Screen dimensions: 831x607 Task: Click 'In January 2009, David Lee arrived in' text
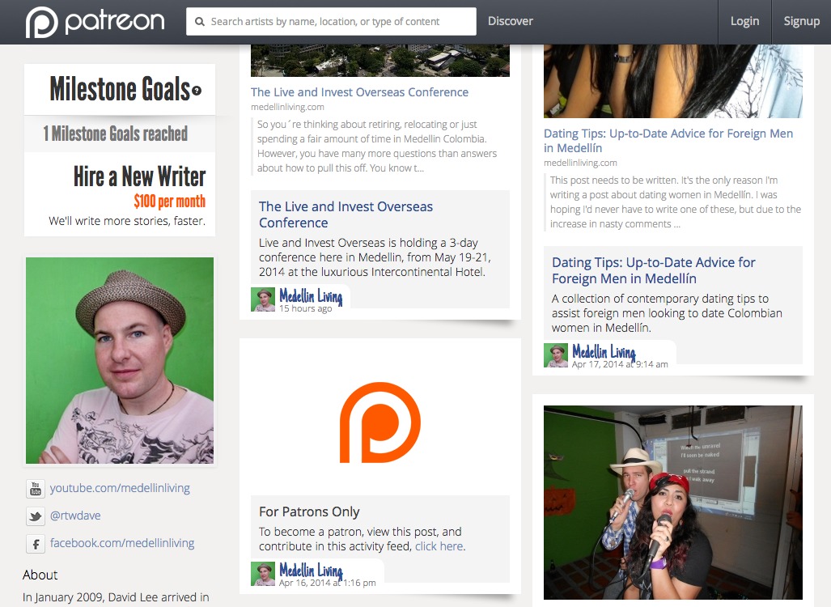[x=116, y=597]
